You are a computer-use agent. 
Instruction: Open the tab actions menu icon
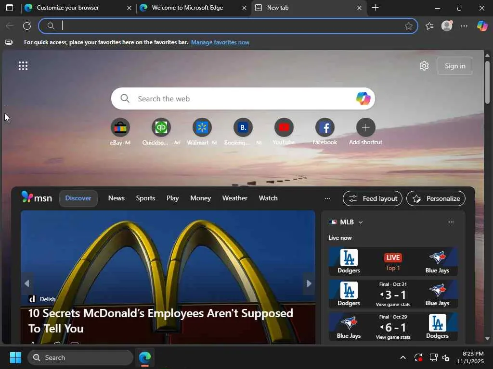tap(10, 8)
